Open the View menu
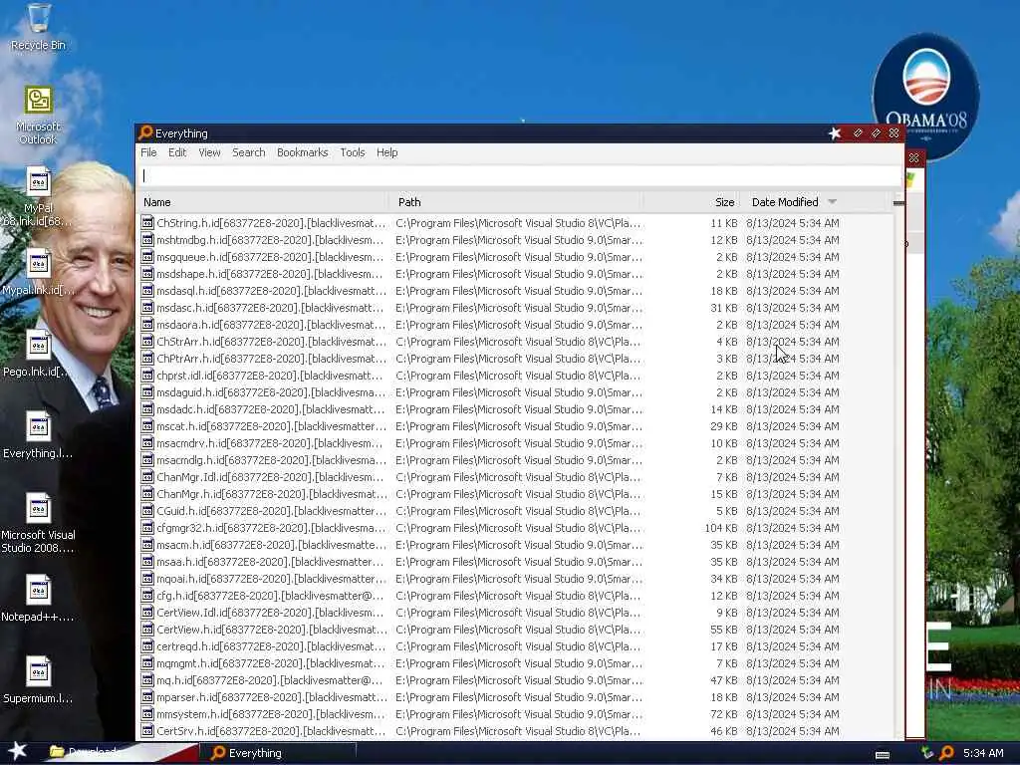The width and height of the screenshot is (1020, 765). point(209,152)
